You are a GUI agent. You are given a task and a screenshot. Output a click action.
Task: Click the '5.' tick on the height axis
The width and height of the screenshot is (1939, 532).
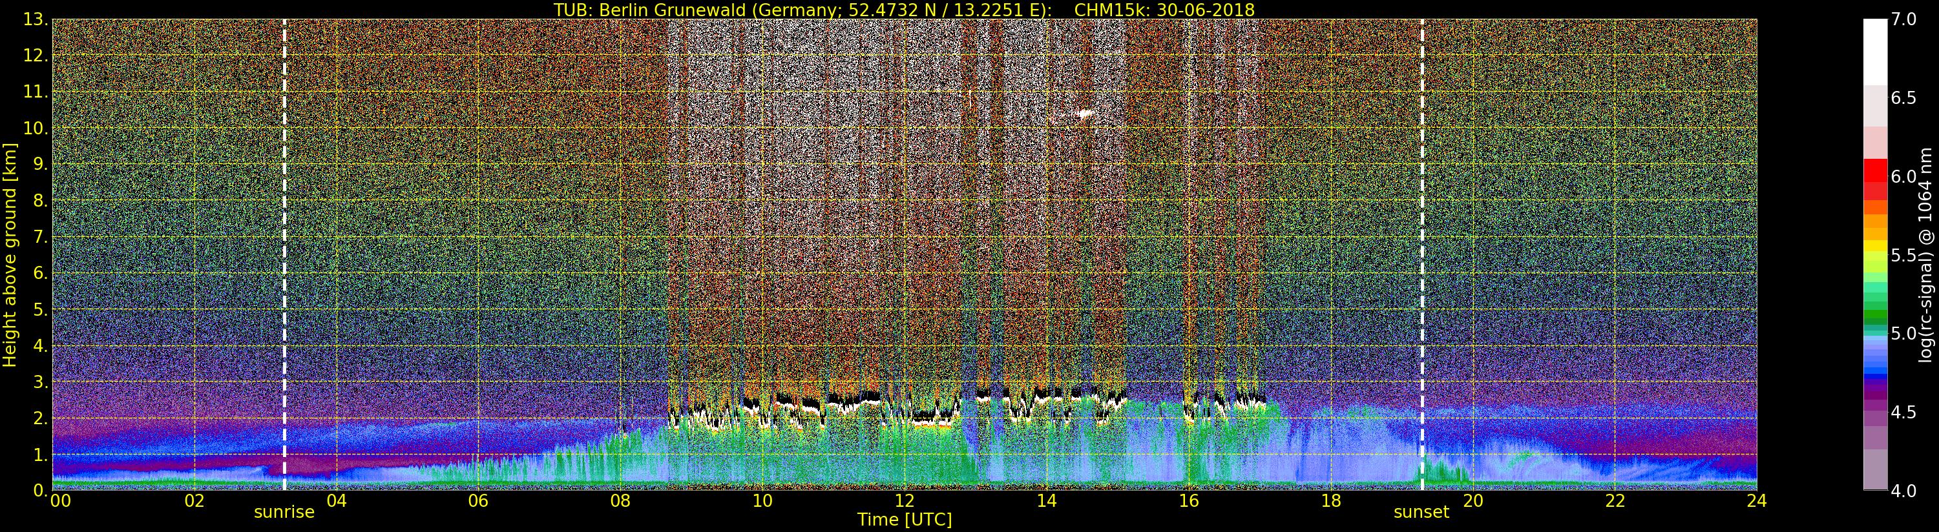pos(41,310)
